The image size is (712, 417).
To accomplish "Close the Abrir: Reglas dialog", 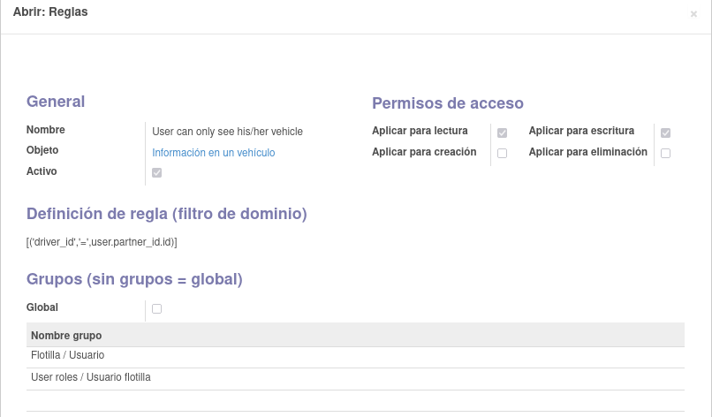I will [693, 14].
